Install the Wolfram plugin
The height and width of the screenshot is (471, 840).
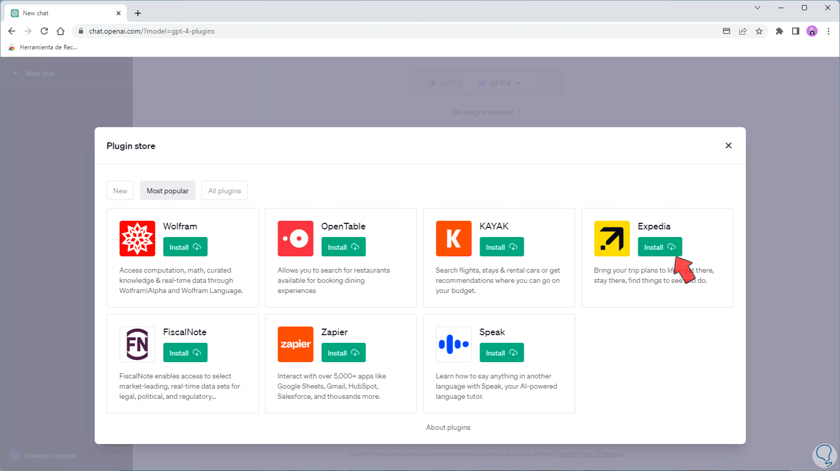coord(185,247)
